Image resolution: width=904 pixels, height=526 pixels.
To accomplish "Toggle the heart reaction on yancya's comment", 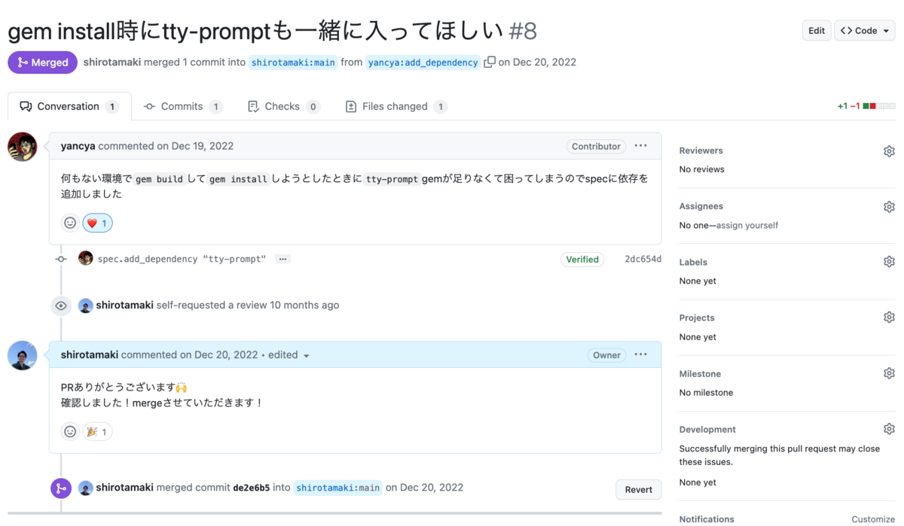I will pyautogui.click(x=97, y=222).
